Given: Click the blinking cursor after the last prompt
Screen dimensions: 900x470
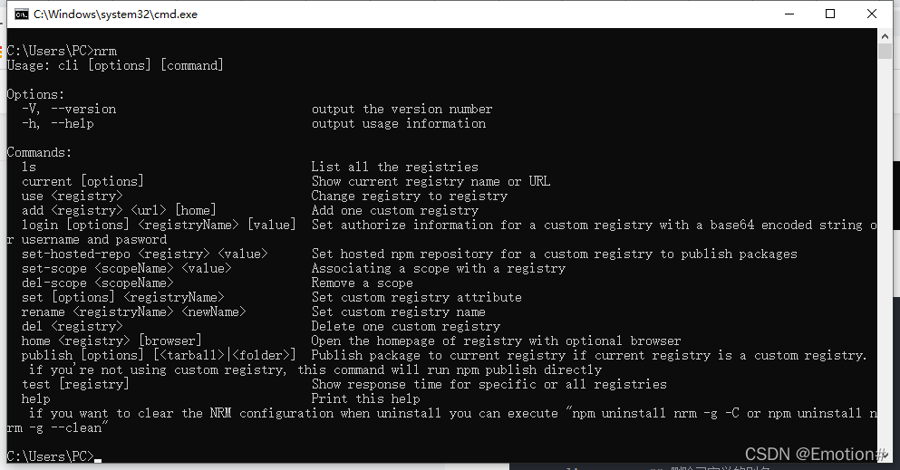Looking at the screenshot, I should (98, 460).
